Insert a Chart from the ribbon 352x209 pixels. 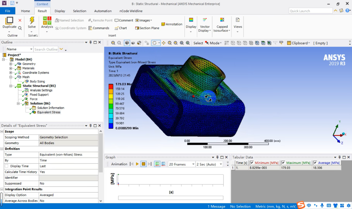(121, 28)
